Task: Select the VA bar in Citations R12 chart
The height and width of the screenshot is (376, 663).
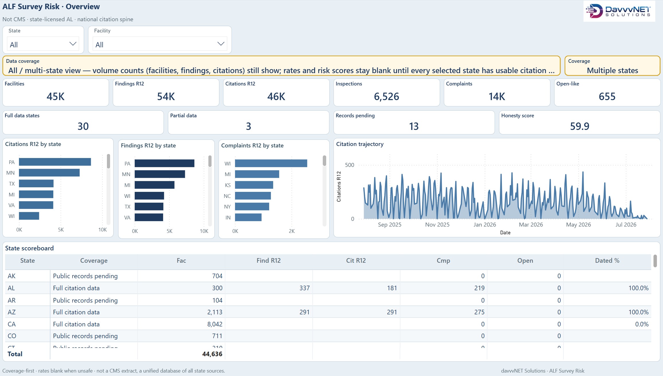Action: coord(36,205)
